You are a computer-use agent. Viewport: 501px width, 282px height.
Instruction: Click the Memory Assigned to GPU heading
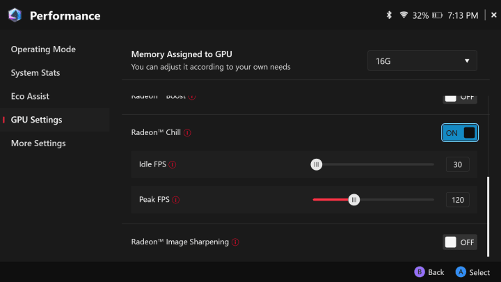pos(182,54)
